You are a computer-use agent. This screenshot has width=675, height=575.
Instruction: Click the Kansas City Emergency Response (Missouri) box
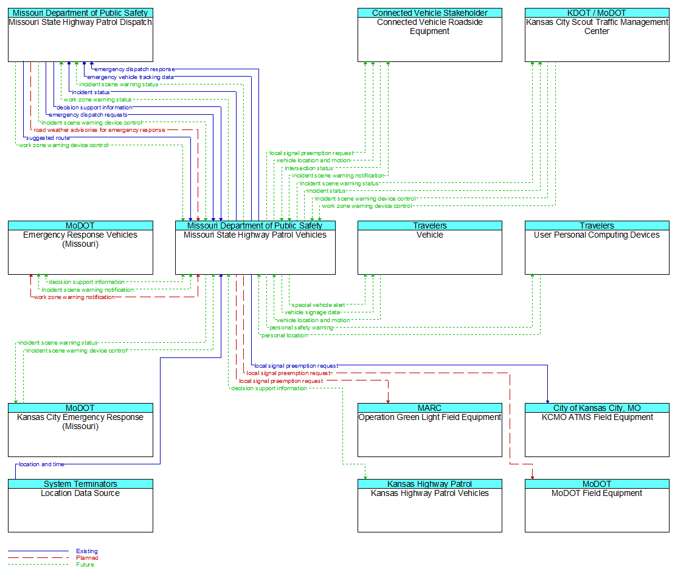80,430
